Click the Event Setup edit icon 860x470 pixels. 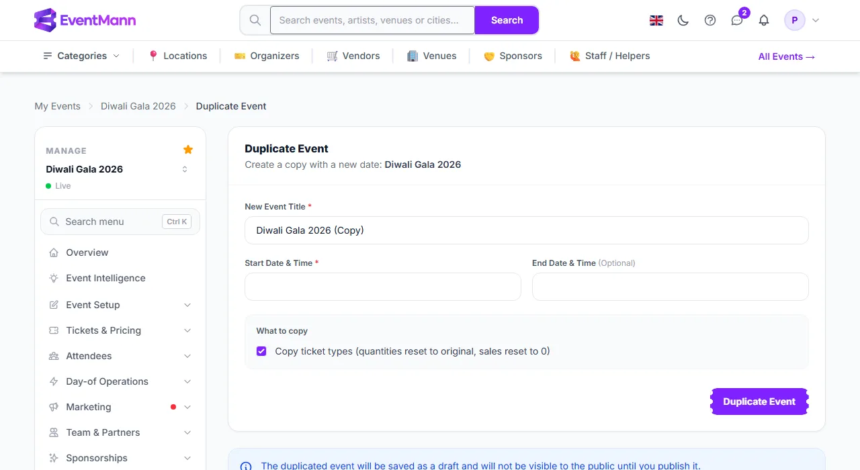[x=54, y=305]
